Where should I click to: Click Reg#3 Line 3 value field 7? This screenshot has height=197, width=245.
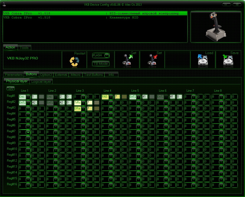[x=90, y=108]
